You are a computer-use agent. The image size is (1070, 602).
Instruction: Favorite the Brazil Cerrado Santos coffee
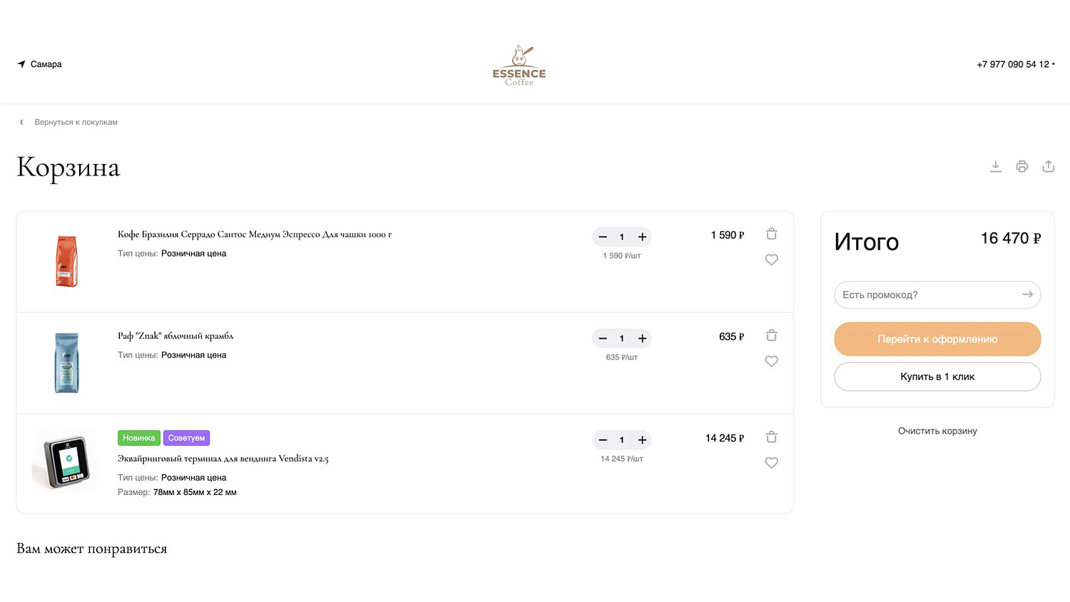tap(771, 260)
